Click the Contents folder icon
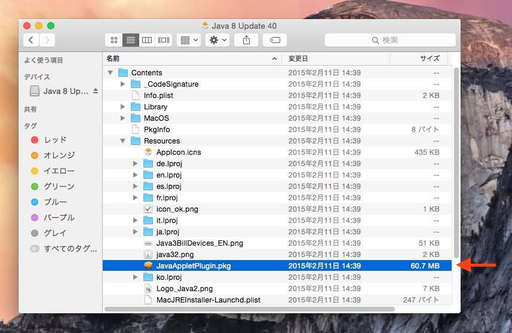Viewport: 512px width, 333px height. click(x=123, y=72)
